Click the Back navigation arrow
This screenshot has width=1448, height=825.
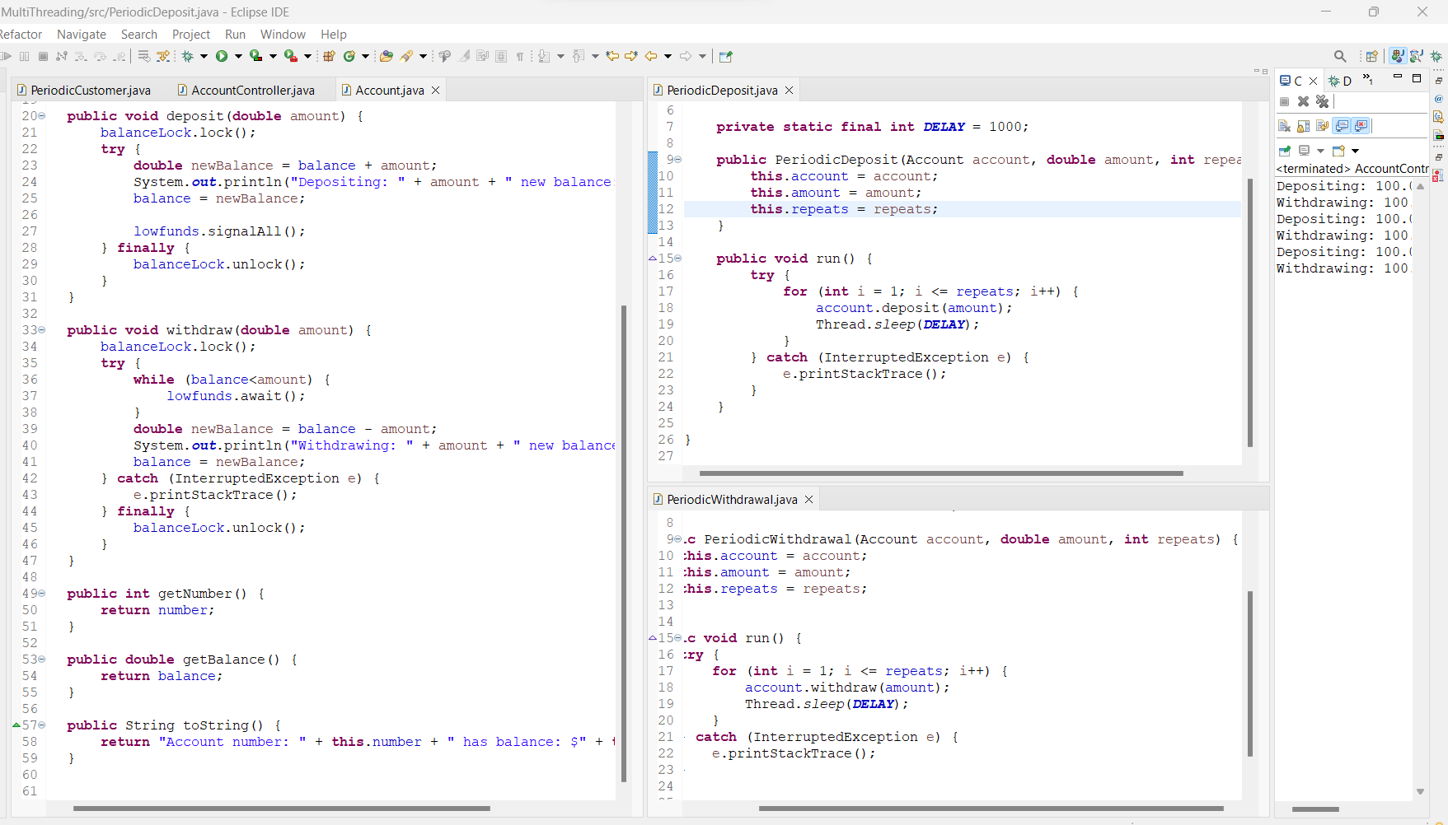[x=651, y=56]
